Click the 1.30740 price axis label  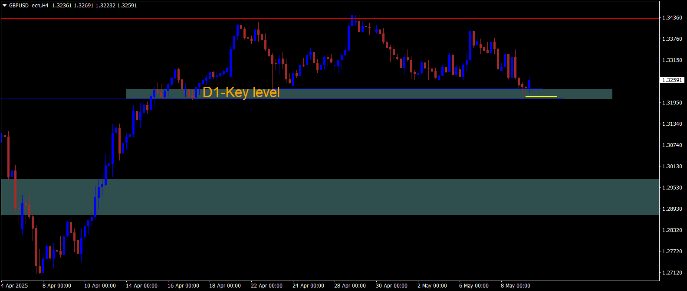672,145
